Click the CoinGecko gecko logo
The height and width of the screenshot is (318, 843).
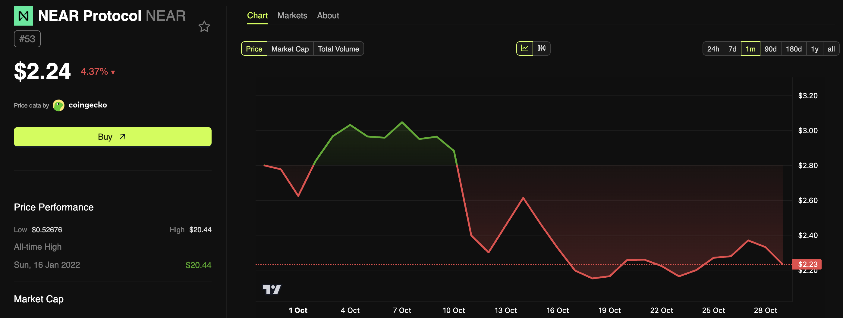pyautogui.click(x=58, y=105)
